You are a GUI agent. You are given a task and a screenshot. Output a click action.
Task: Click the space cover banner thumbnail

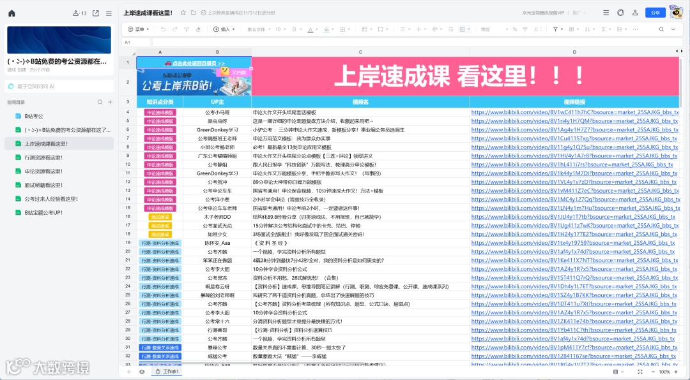pyautogui.click(x=59, y=40)
